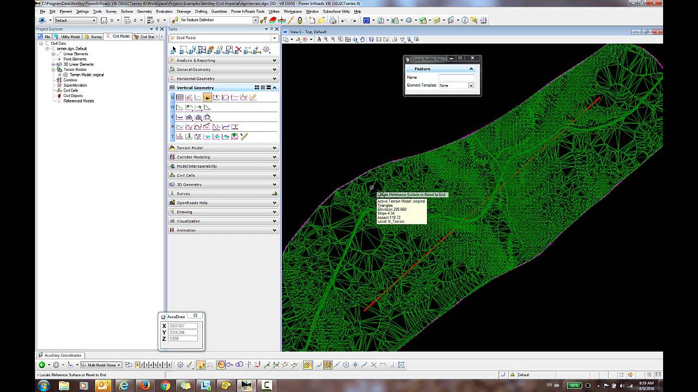Click the padlock icon in top toolbar
The height and width of the screenshot is (392, 698).
(299, 21)
